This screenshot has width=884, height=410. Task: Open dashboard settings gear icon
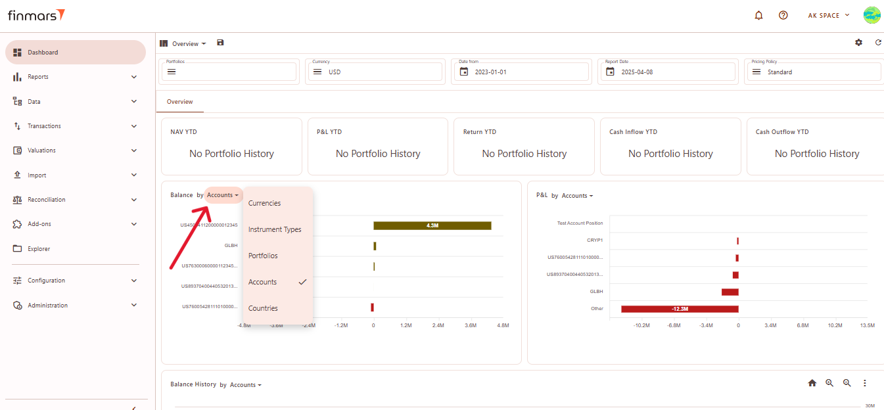click(858, 43)
